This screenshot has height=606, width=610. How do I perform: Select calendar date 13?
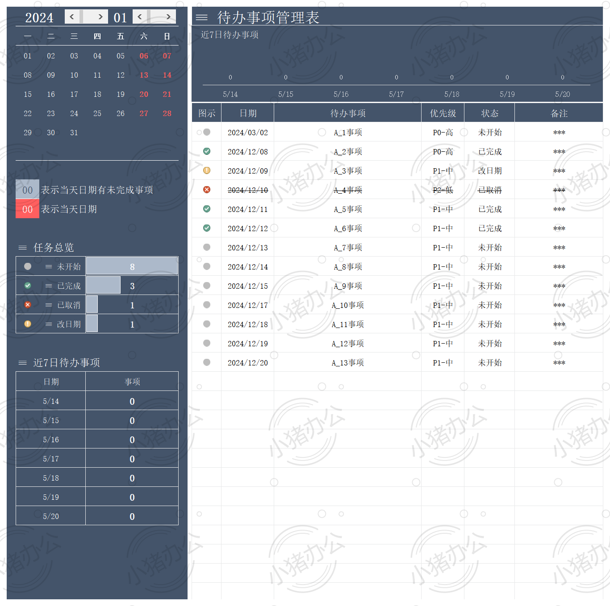click(x=144, y=75)
